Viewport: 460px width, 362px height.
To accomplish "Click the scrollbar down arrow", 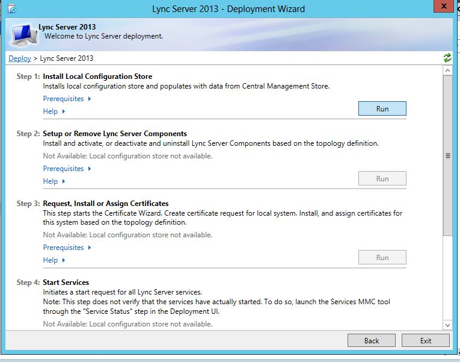I will pos(447,325).
